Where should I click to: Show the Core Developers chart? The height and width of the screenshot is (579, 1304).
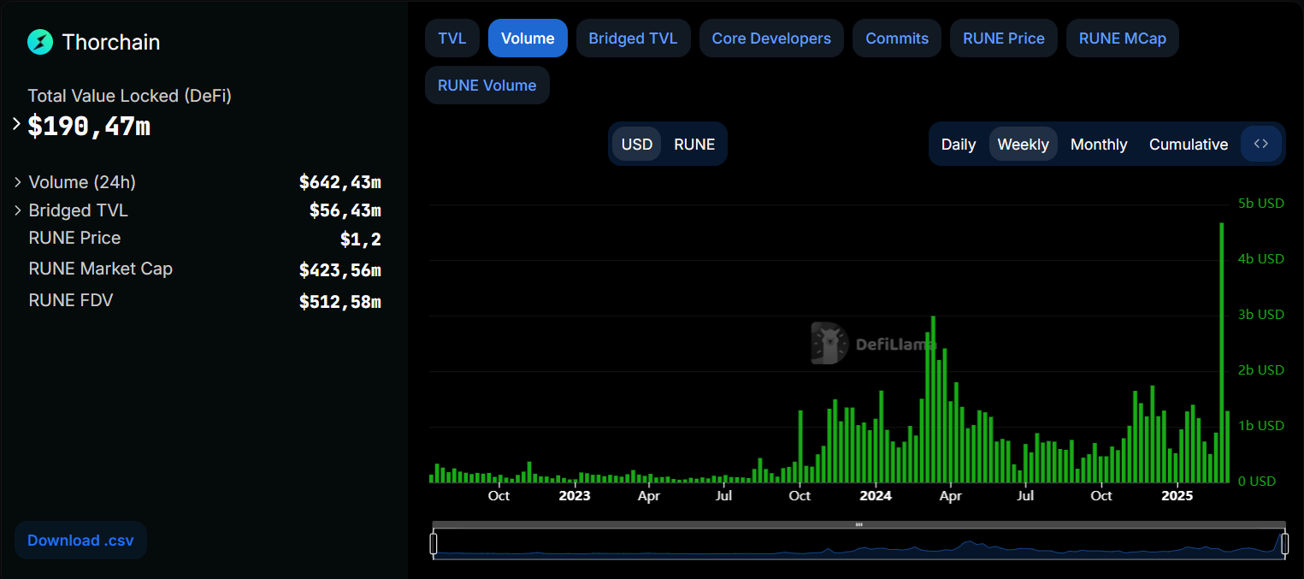point(771,38)
